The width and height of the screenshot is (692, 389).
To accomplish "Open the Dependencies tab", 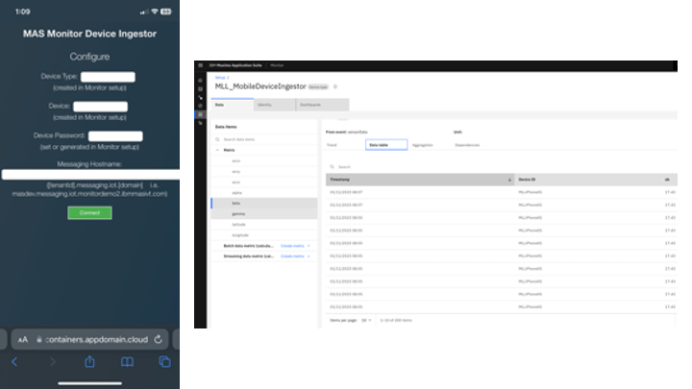I will [467, 145].
